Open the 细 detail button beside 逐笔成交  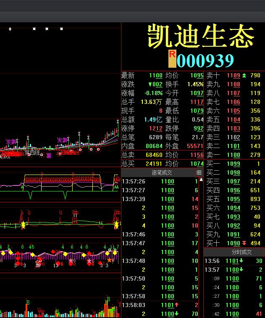coord(199,172)
